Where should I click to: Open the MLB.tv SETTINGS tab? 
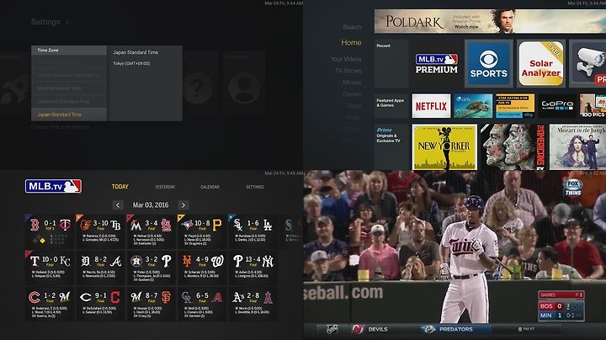tap(255, 187)
